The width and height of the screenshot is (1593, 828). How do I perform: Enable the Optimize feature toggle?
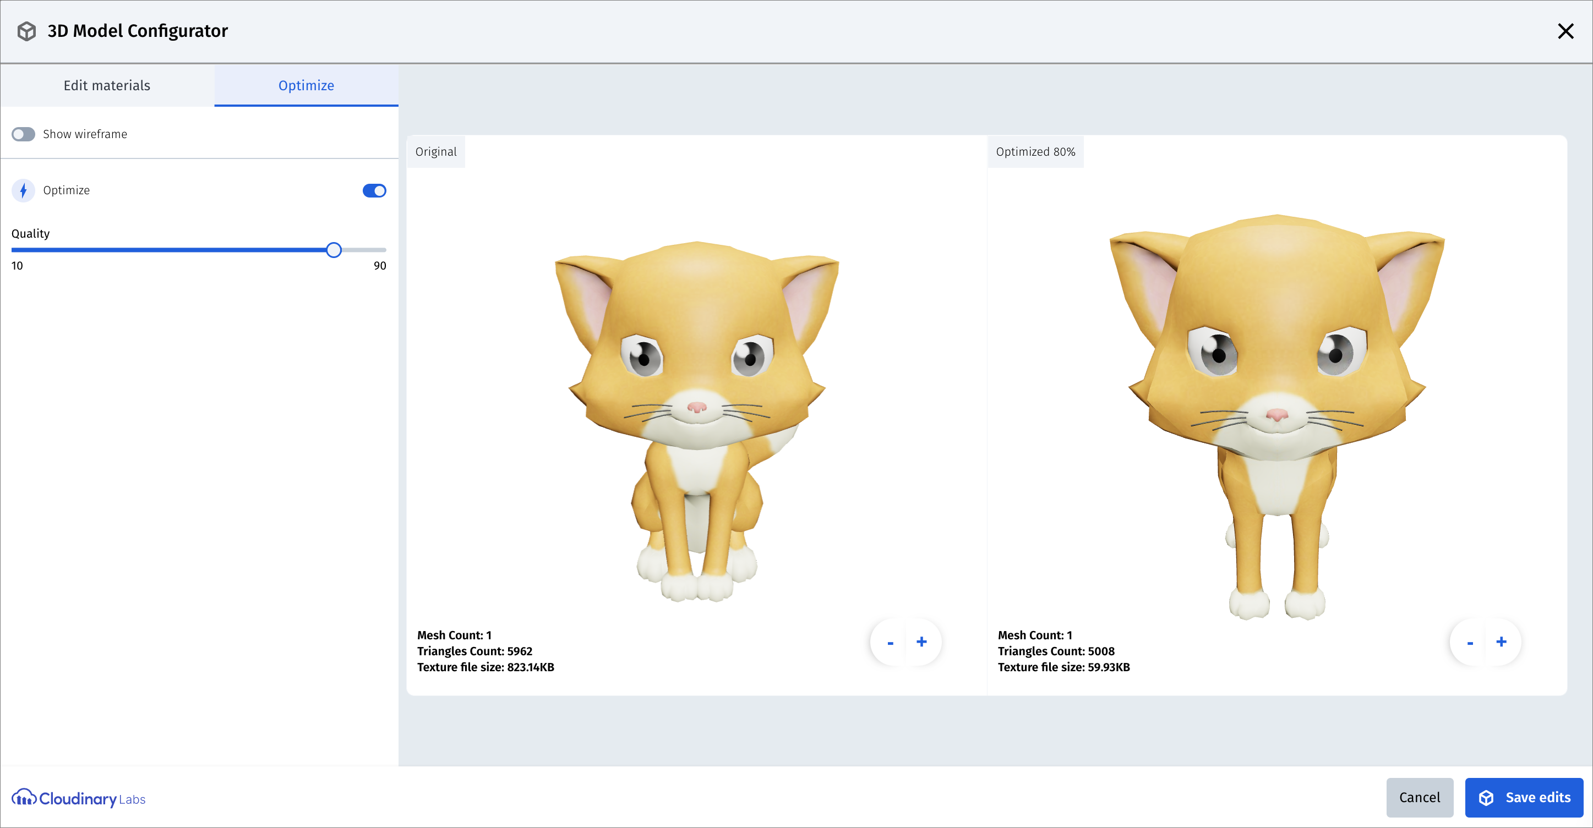tap(374, 190)
